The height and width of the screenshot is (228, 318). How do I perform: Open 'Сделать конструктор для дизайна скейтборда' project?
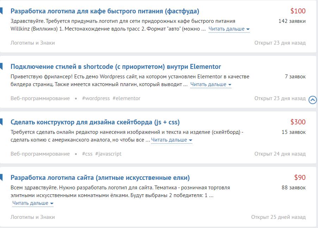(x=95, y=122)
